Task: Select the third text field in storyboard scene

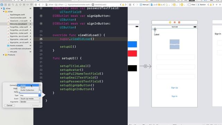Action: pos(176,76)
